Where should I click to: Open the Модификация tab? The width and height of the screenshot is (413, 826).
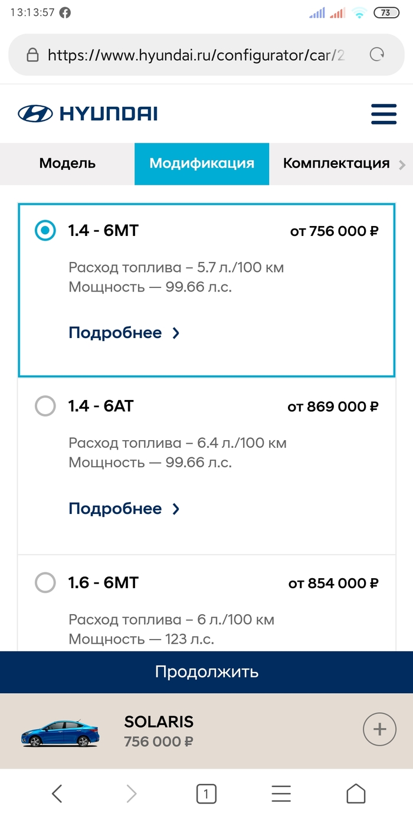(202, 163)
